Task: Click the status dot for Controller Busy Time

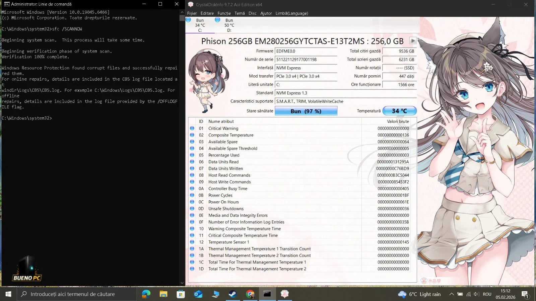Action: pyautogui.click(x=192, y=188)
